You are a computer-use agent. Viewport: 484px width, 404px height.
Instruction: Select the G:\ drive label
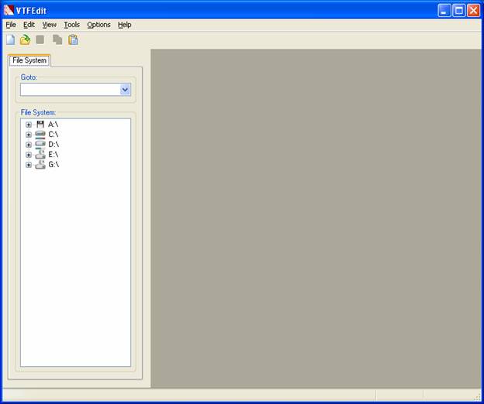click(x=54, y=165)
